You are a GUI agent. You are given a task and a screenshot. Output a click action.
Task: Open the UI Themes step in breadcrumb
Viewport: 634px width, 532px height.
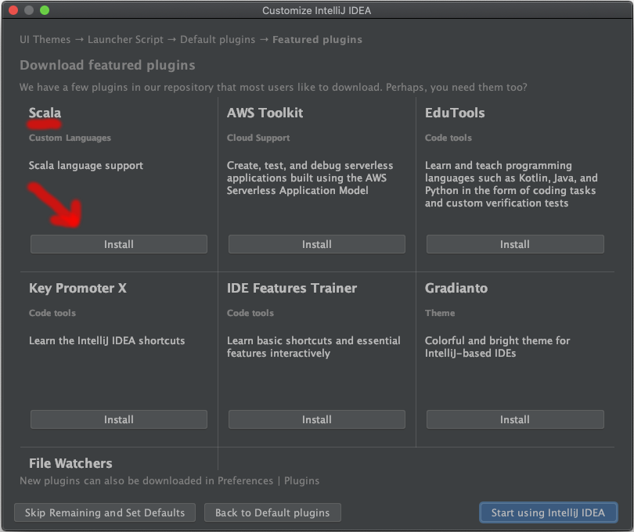(x=45, y=39)
